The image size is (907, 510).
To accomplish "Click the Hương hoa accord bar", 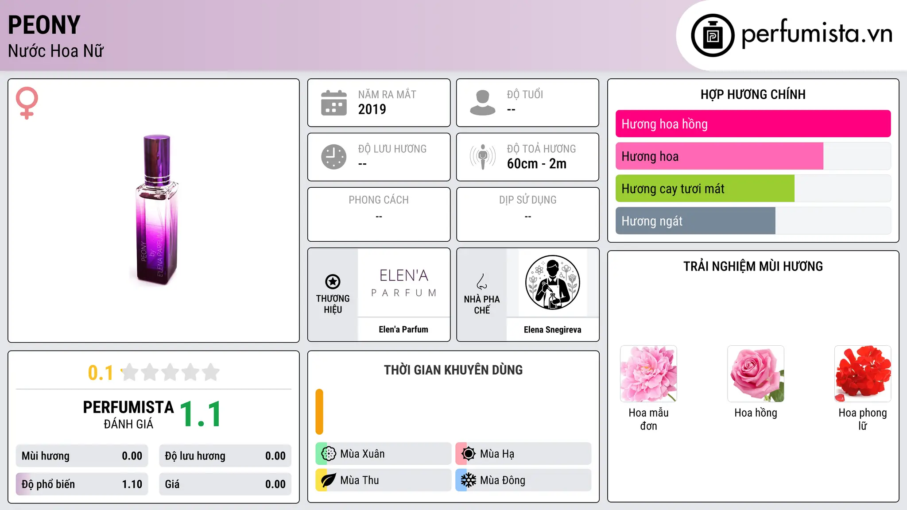I will tap(753, 156).
